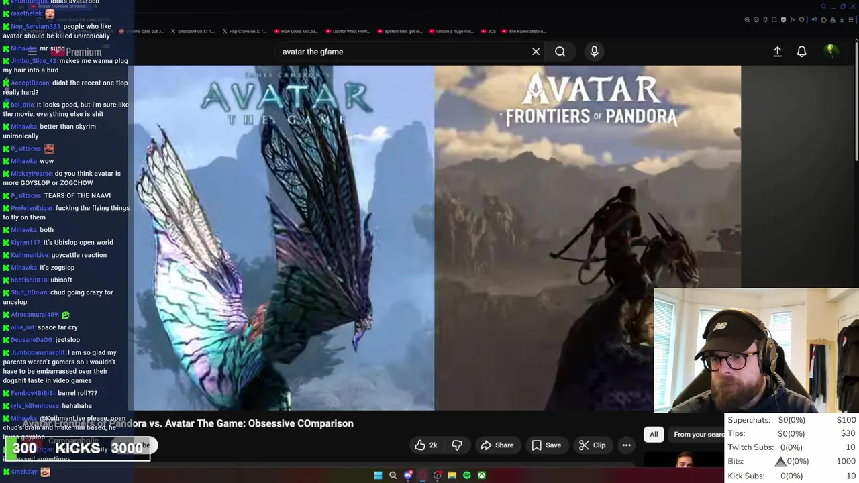Select the All filter chip

pyautogui.click(x=654, y=435)
